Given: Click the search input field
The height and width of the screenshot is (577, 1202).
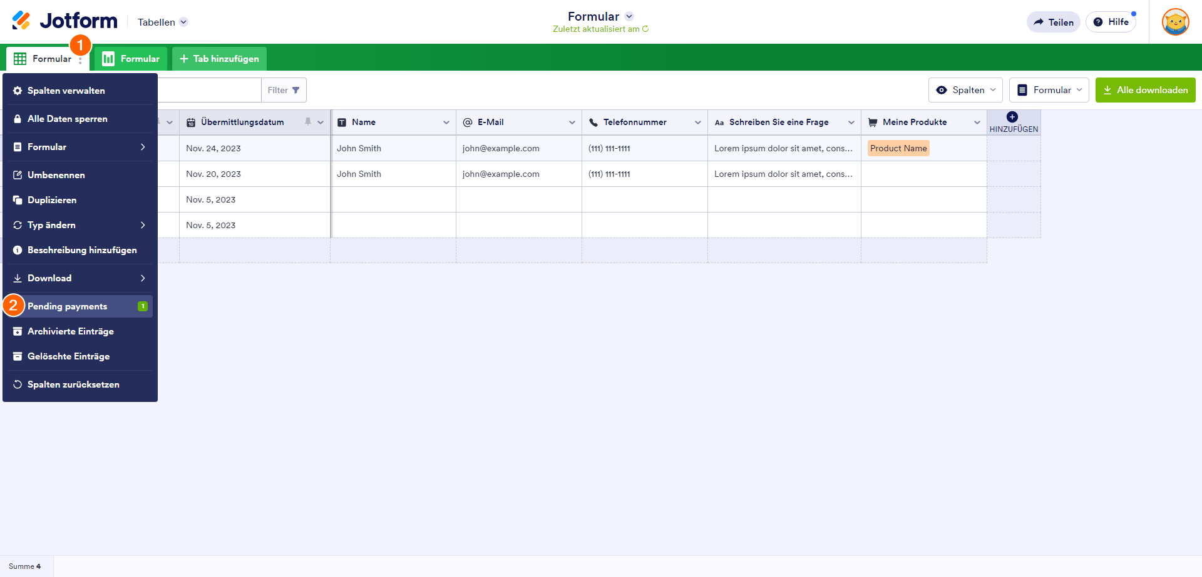Looking at the screenshot, I should 208,90.
